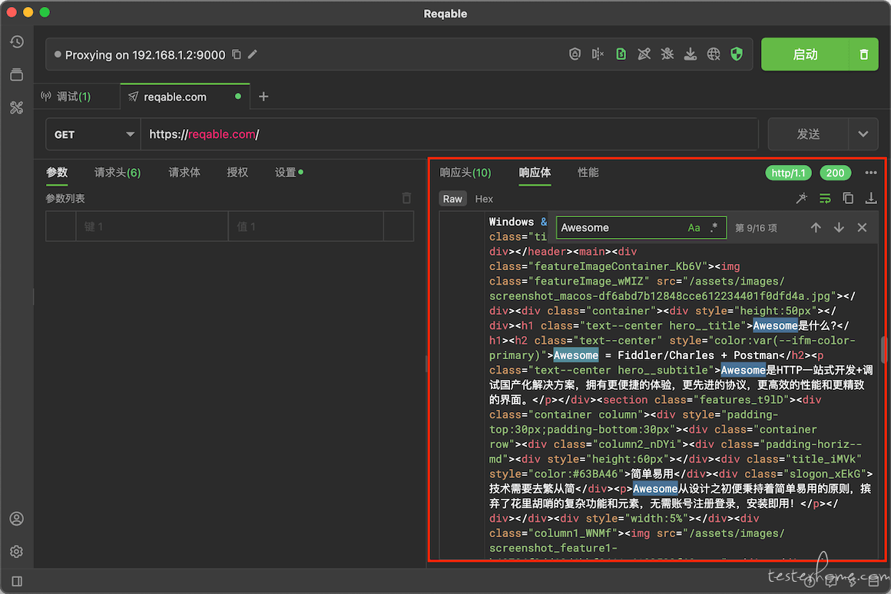Click the 发送 send button
Image resolution: width=891 pixels, height=594 pixels.
click(x=808, y=134)
